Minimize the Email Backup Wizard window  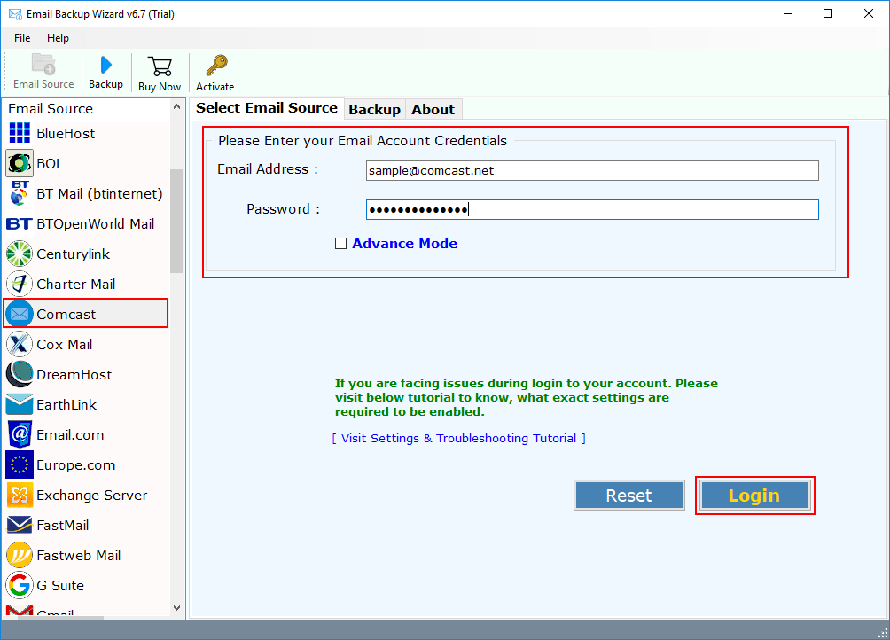(x=788, y=13)
